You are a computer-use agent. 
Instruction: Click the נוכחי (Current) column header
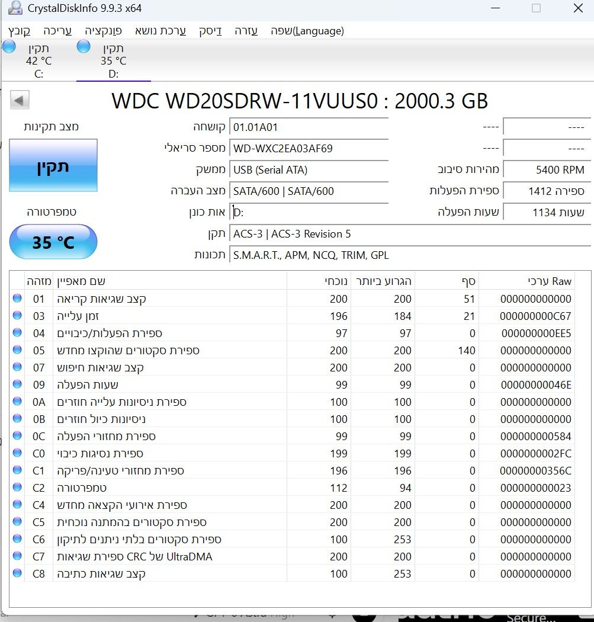tap(319, 281)
